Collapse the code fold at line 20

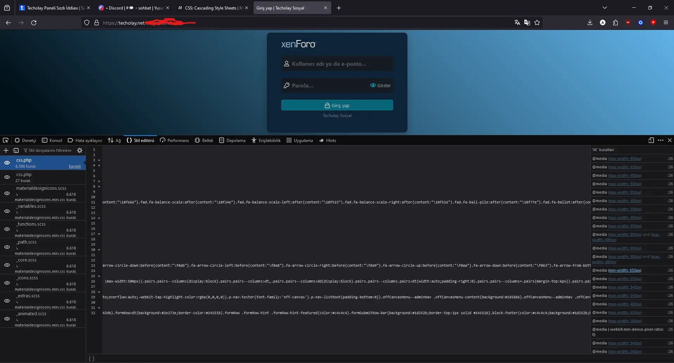coord(99,250)
